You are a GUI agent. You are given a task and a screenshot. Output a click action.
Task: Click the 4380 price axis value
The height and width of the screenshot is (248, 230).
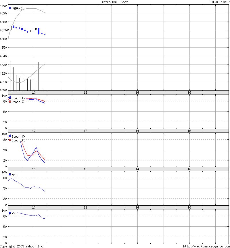click(x=3, y=22)
